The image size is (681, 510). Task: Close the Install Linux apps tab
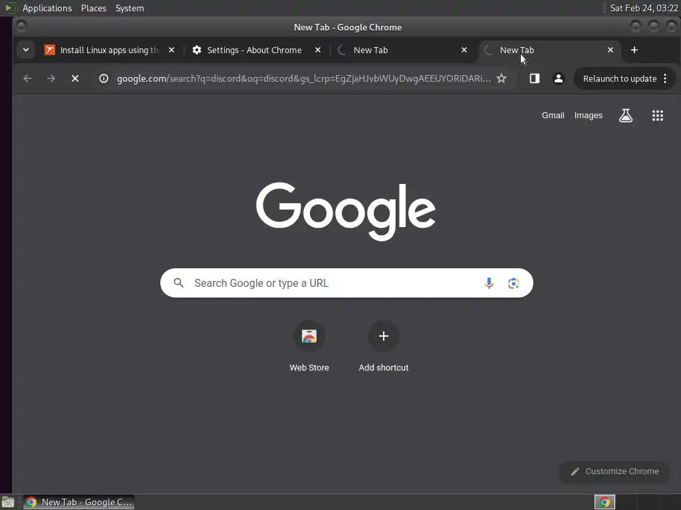pyautogui.click(x=172, y=50)
